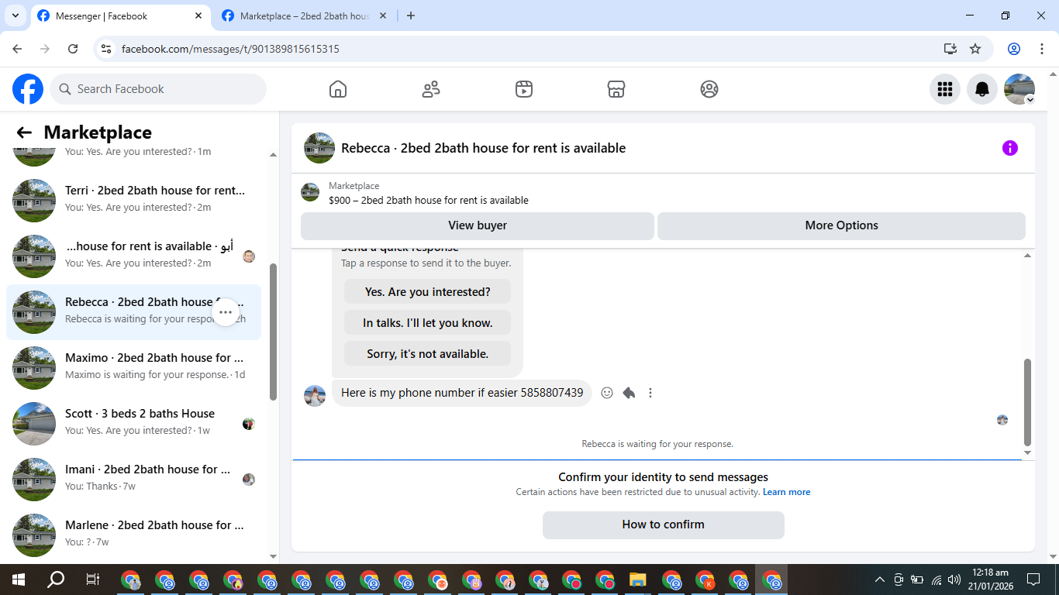Click the house thumbnail in the chat header
This screenshot has height=595, width=1059.
[319, 148]
